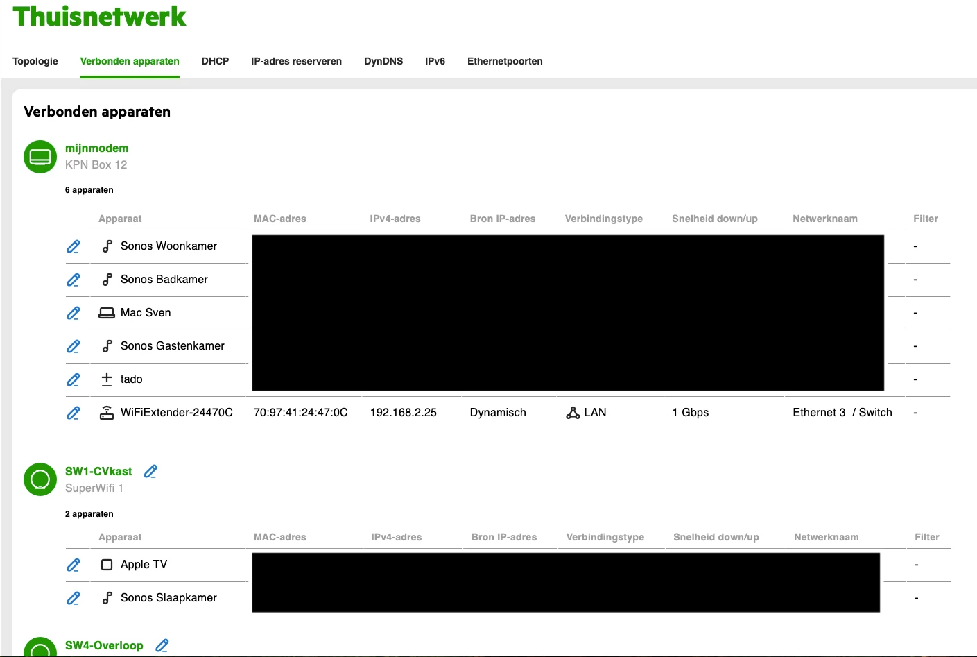Image resolution: width=977 pixels, height=657 pixels.
Task: Click Snelheid down/up header in mijnmodem table
Action: [715, 219]
